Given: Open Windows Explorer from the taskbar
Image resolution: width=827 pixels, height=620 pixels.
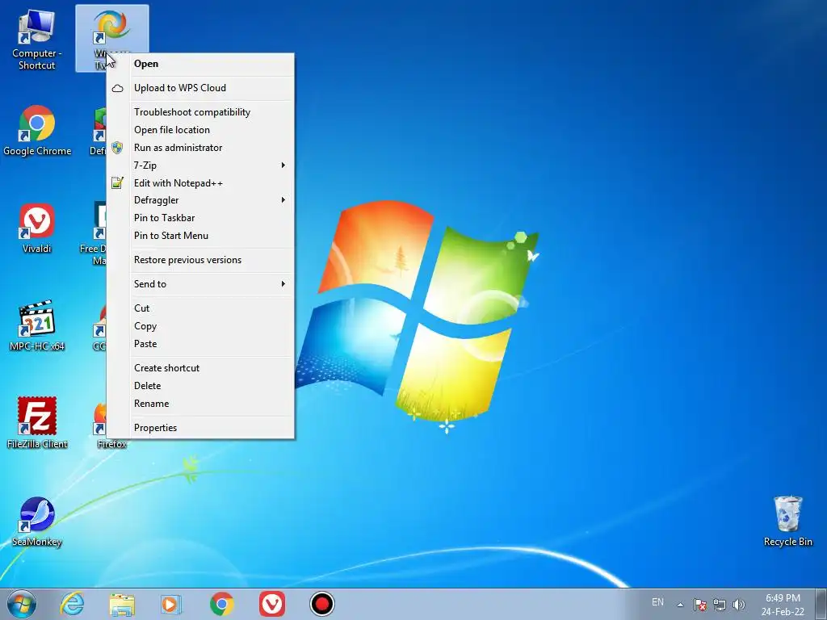Looking at the screenshot, I should (122, 604).
